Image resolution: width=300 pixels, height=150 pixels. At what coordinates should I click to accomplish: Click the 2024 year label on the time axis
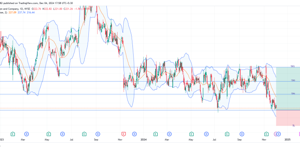point(143,140)
